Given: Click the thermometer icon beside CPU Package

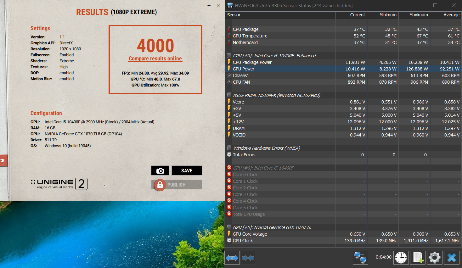Looking at the screenshot, I should (229, 29).
